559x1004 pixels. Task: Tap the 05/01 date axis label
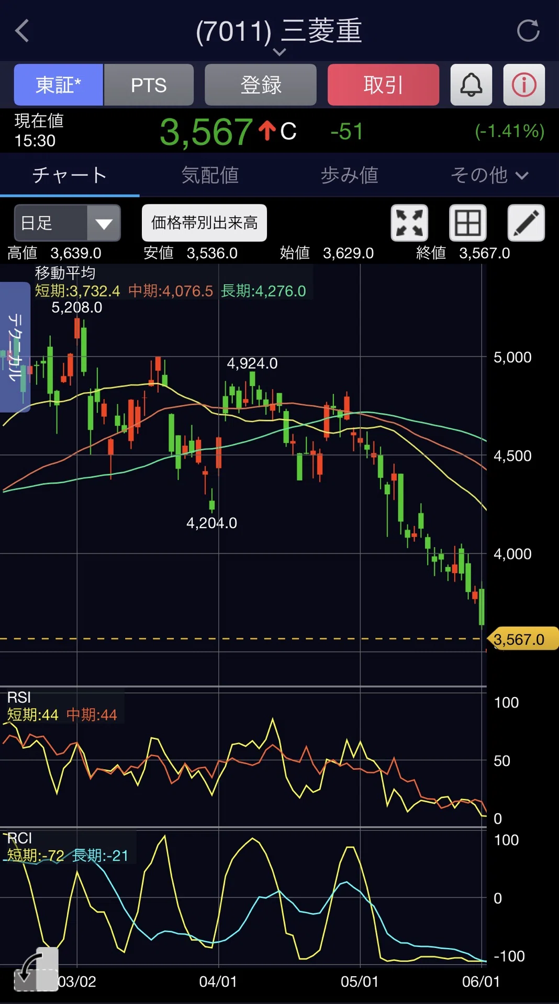(x=360, y=982)
